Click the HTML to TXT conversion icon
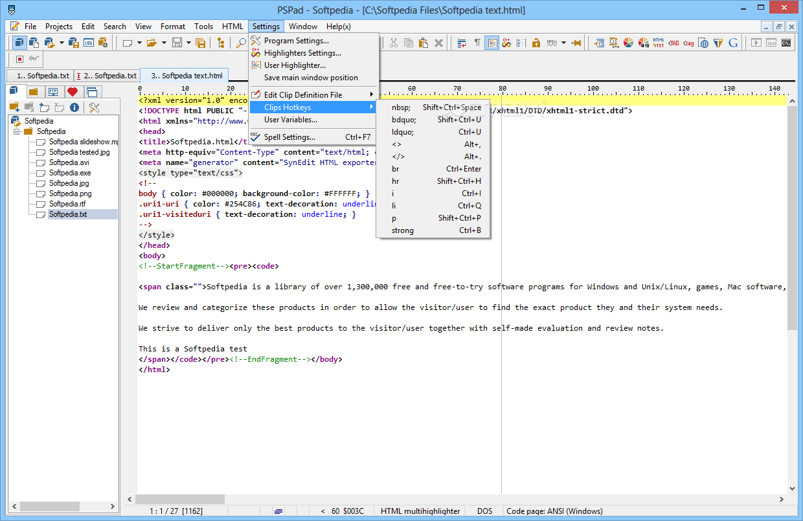This screenshot has width=803, height=521. (659, 43)
